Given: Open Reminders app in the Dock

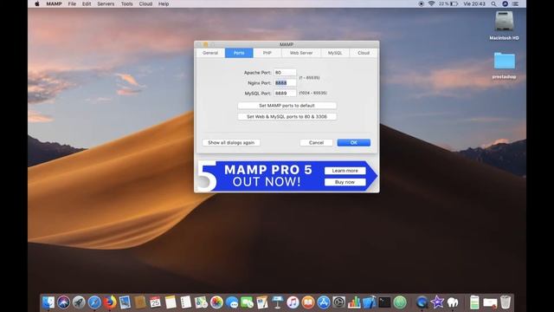Looking at the screenshot, I should [185, 302].
